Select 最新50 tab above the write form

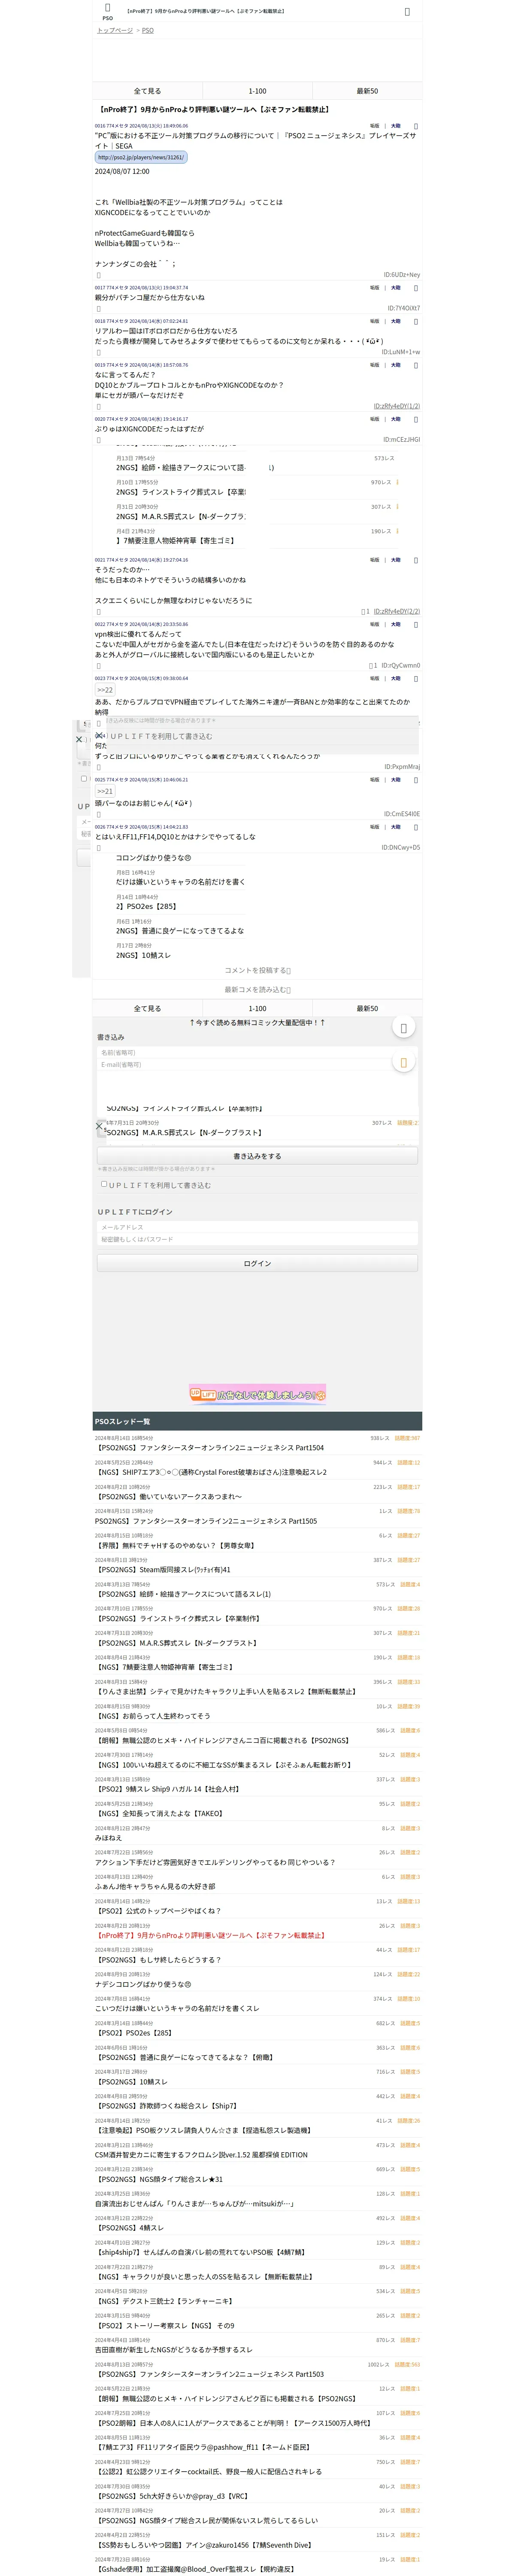tap(367, 1008)
